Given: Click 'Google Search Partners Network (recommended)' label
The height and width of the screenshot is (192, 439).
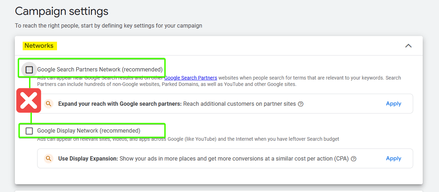Looking at the screenshot, I should coord(100,70).
